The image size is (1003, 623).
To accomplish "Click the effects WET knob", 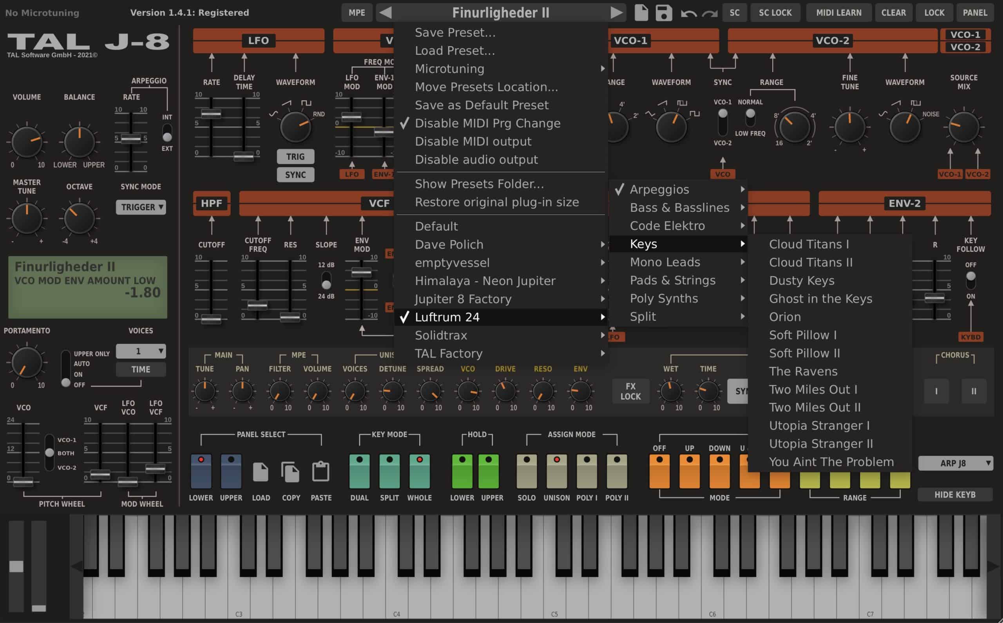I will click(670, 392).
